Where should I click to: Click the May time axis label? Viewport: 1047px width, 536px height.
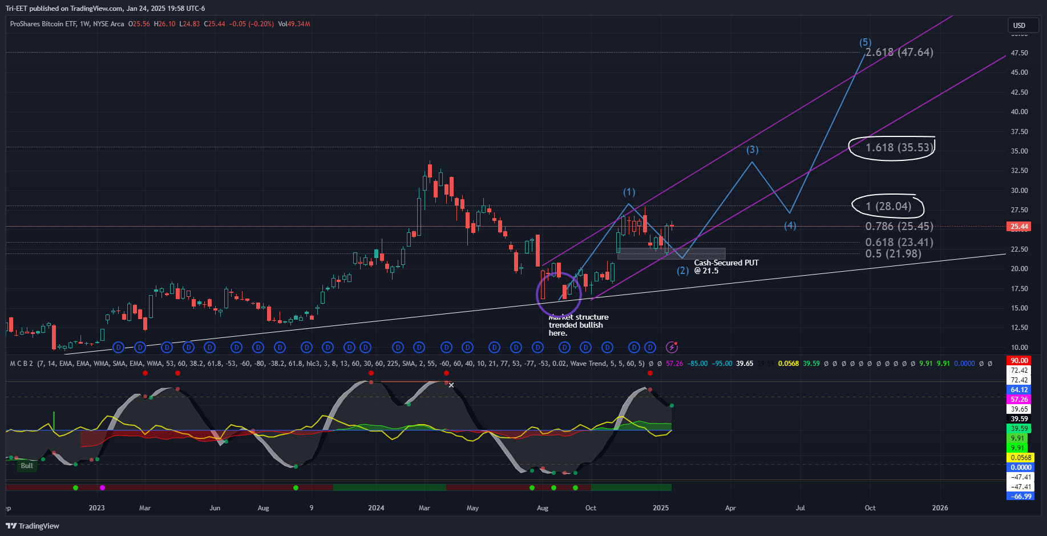tap(472, 508)
